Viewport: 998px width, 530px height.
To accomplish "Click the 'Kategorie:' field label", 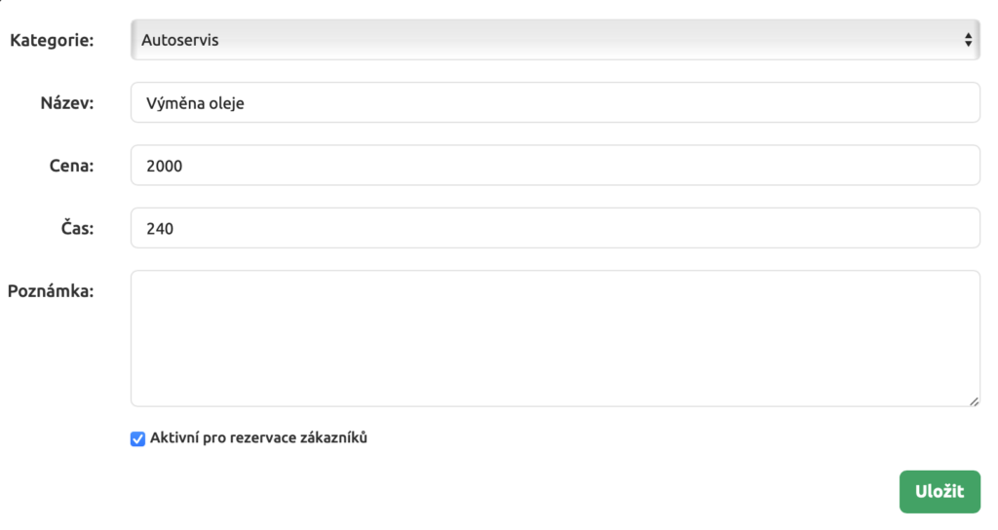I will pyautogui.click(x=52, y=40).
